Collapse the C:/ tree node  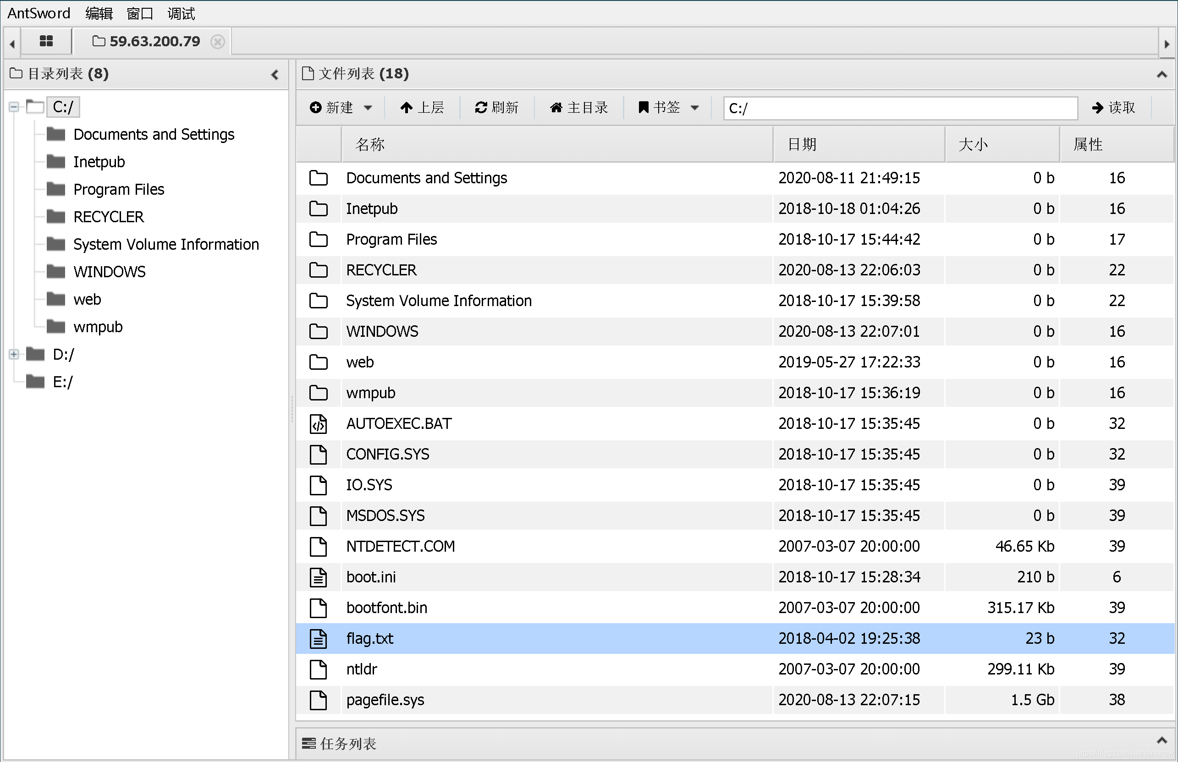click(x=14, y=107)
